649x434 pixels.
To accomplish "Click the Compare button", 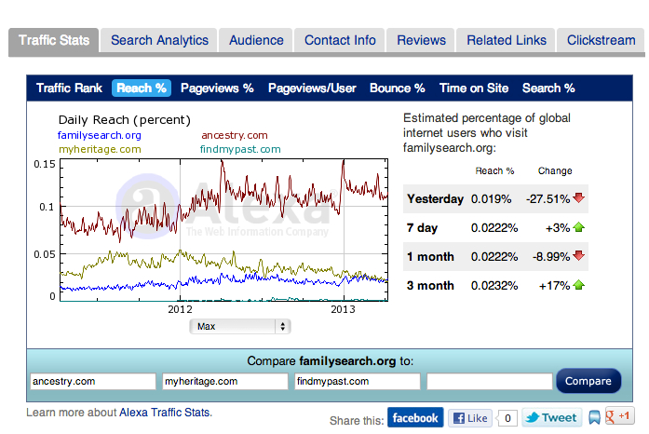I will tap(588, 381).
